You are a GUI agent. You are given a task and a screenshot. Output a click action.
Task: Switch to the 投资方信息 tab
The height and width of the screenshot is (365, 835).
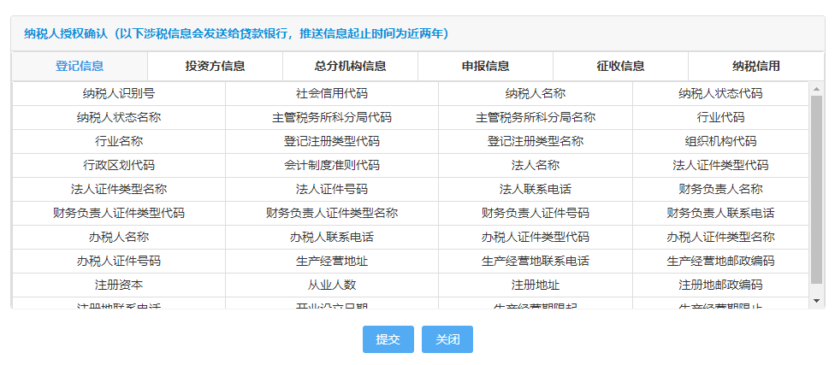(x=215, y=66)
